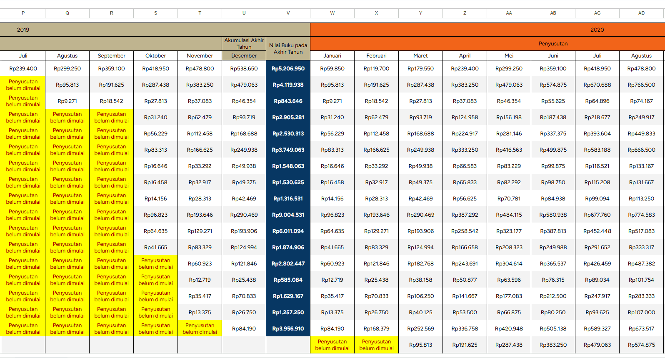Select the Rp585.084 book value cell
665x358 pixels.
[x=288, y=280]
